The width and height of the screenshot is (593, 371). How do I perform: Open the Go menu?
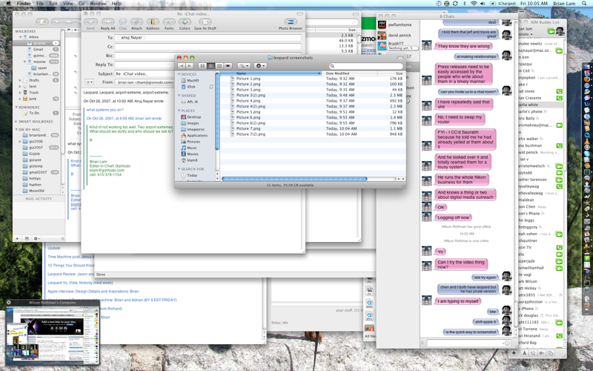(82, 4)
